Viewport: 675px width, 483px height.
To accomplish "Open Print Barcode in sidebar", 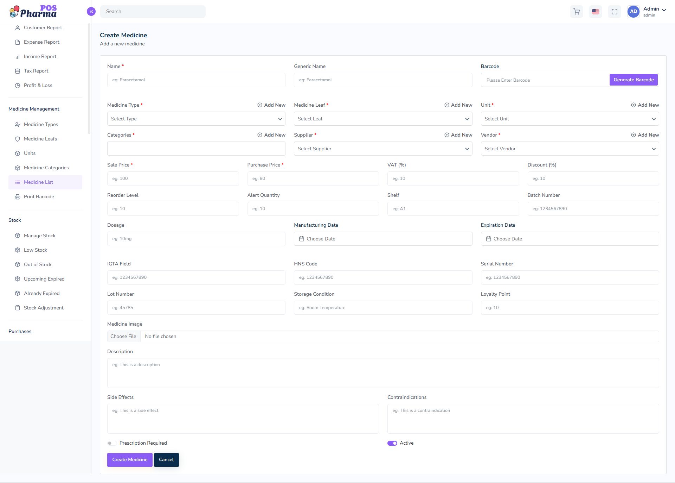I will click(39, 196).
